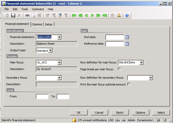
Task: Click USD currency in status bar
Action: point(111,120)
